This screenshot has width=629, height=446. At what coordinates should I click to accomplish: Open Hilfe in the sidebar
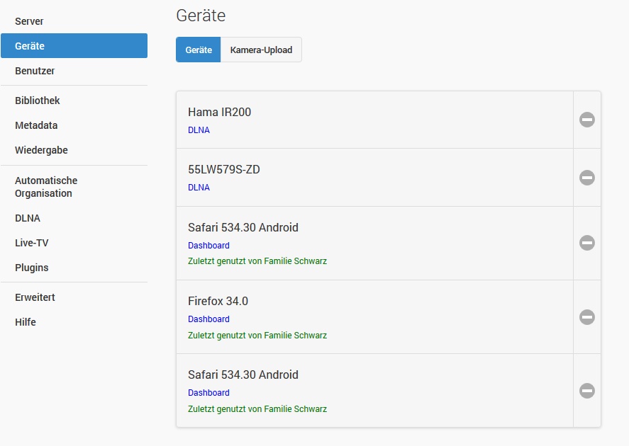(x=26, y=322)
